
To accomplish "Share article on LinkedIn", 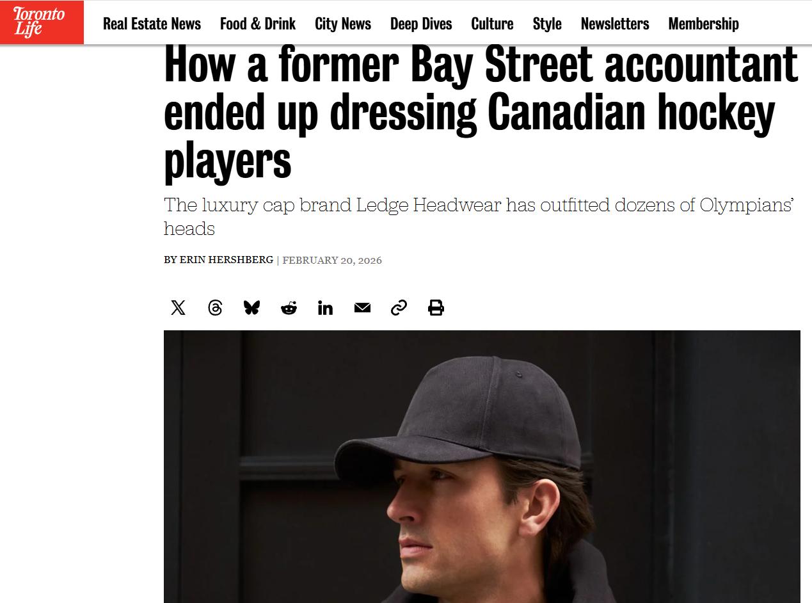I will pos(325,308).
